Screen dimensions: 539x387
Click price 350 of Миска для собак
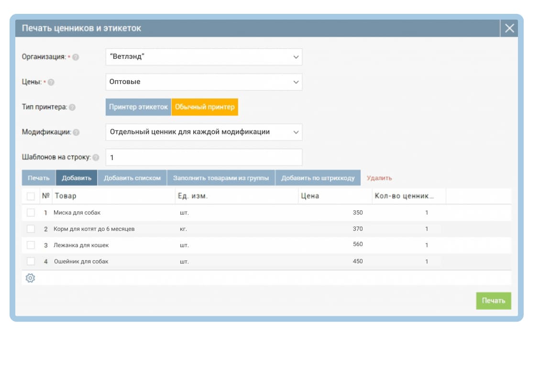pyautogui.click(x=358, y=213)
